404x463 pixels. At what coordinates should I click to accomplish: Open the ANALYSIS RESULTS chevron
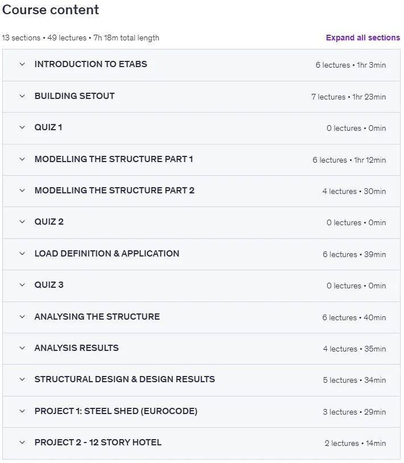[x=22, y=348]
